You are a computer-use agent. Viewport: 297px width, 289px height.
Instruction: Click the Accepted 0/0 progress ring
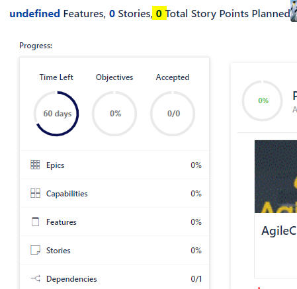point(173,114)
